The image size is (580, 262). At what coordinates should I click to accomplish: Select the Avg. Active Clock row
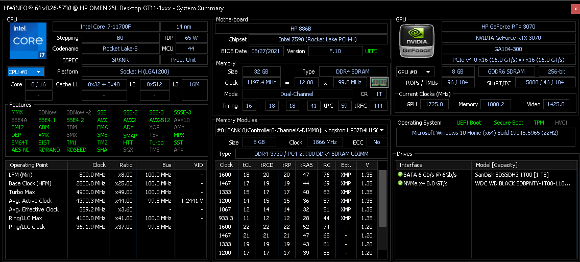tap(106, 201)
